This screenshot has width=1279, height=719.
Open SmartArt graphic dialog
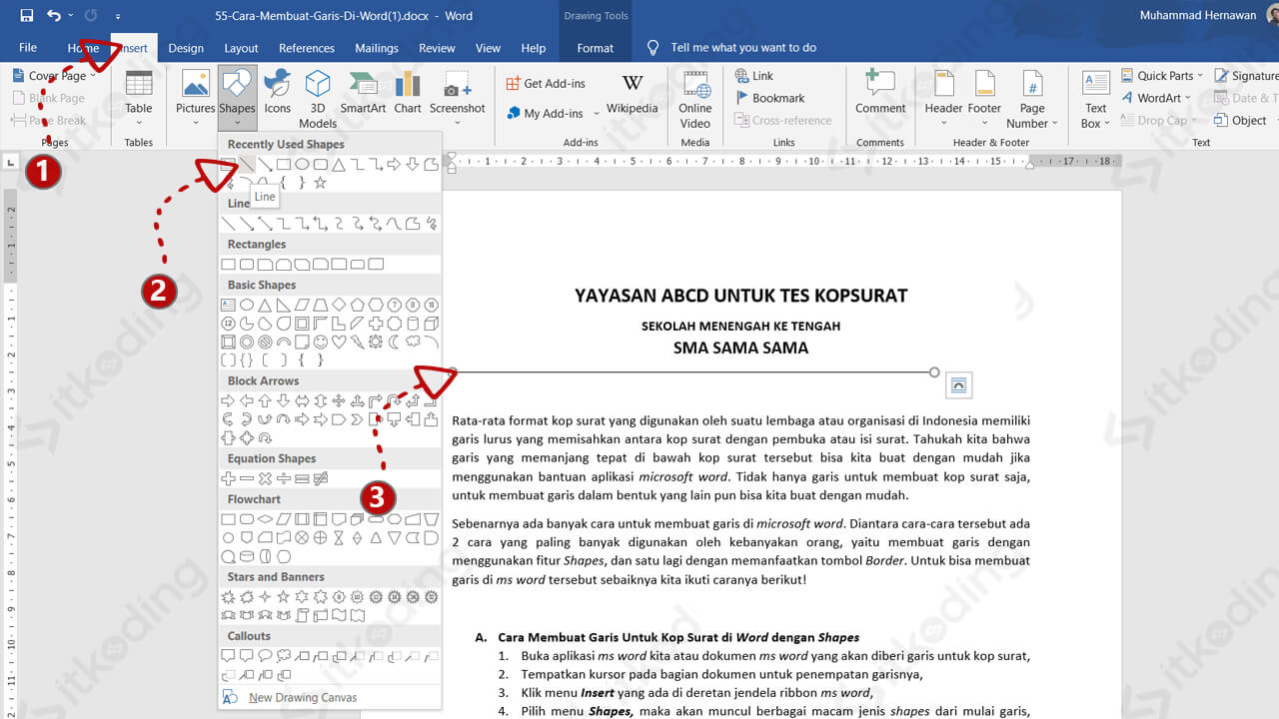point(363,92)
